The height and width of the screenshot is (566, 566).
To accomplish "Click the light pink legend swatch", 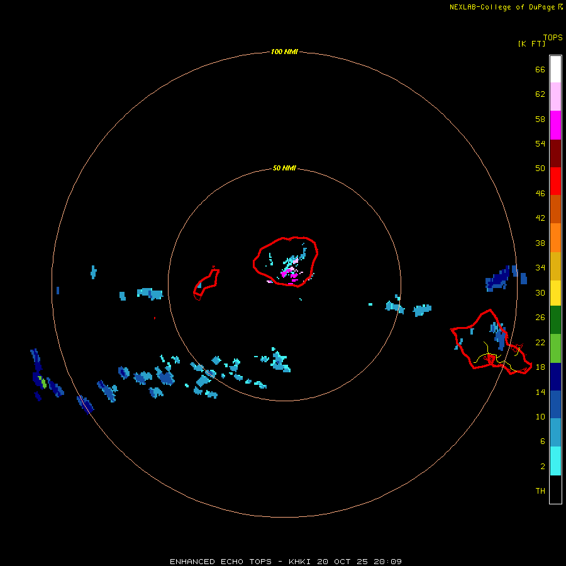I will pyautogui.click(x=555, y=97).
